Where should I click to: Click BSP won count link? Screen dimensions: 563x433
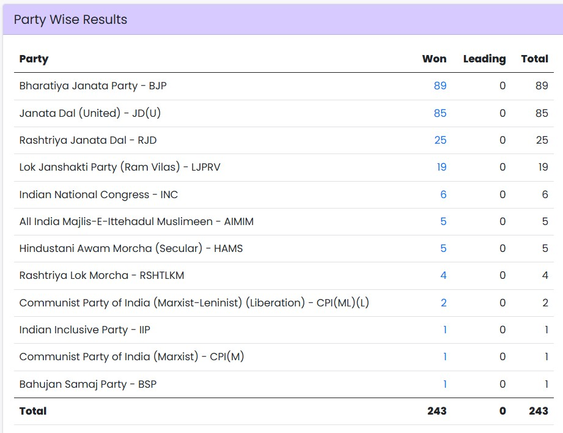tap(445, 384)
